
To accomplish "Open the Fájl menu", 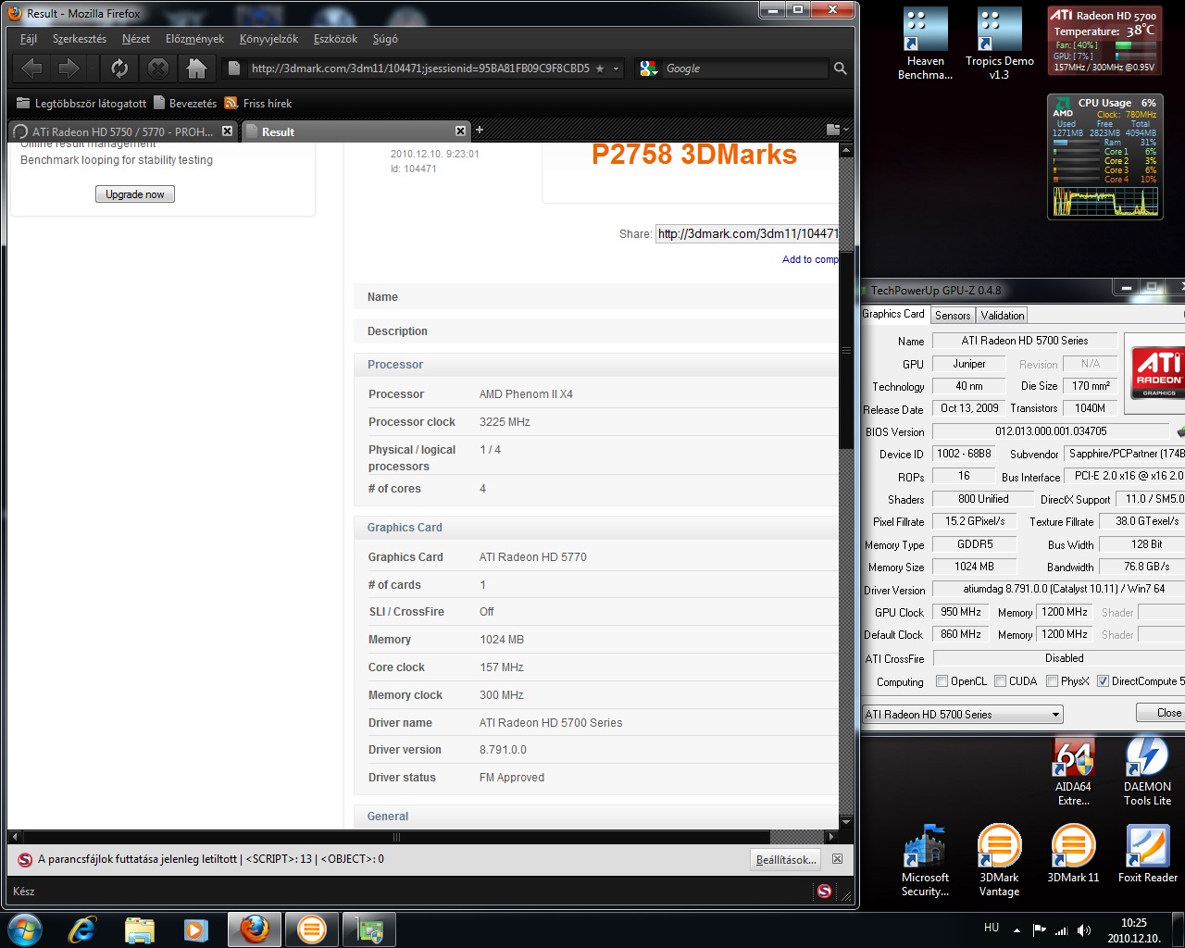I will (29, 39).
